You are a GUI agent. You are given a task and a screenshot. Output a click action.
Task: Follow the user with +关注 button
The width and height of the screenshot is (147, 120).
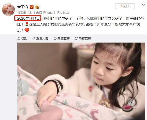pos(125,6)
